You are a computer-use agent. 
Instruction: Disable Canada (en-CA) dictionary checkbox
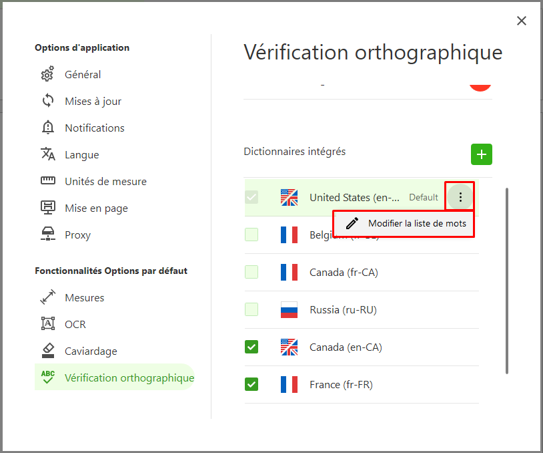251,347
